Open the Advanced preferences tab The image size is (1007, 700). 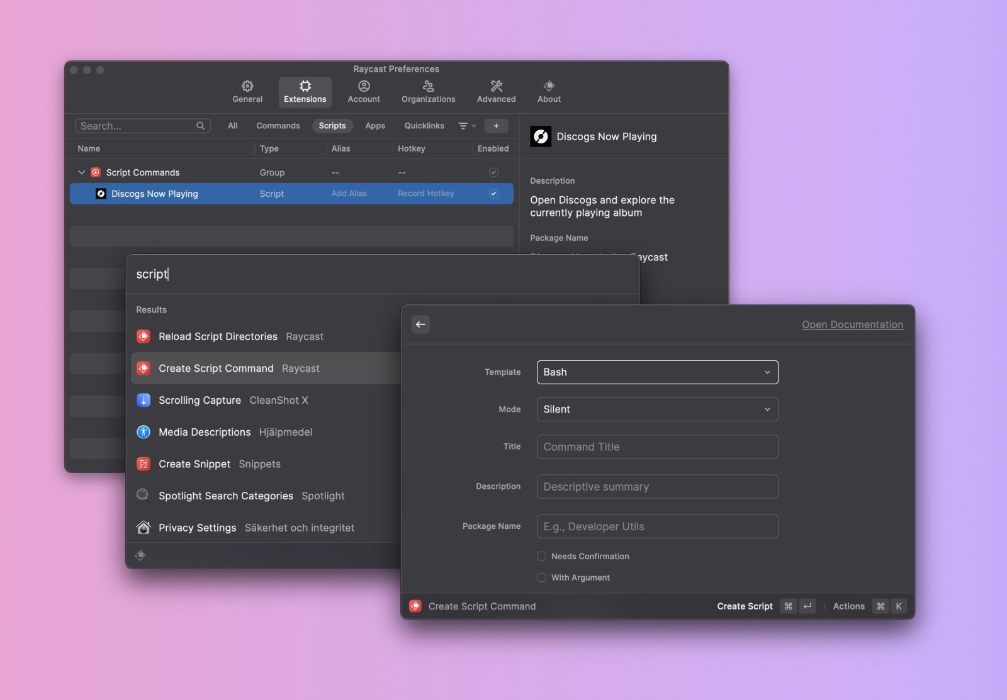[496, 92]
